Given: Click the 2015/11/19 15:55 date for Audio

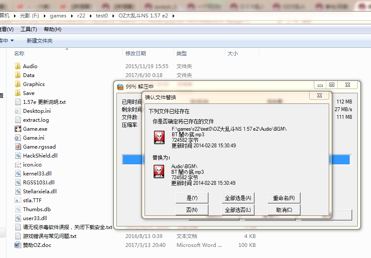Looking at the screenshot, I should (147, 66).
